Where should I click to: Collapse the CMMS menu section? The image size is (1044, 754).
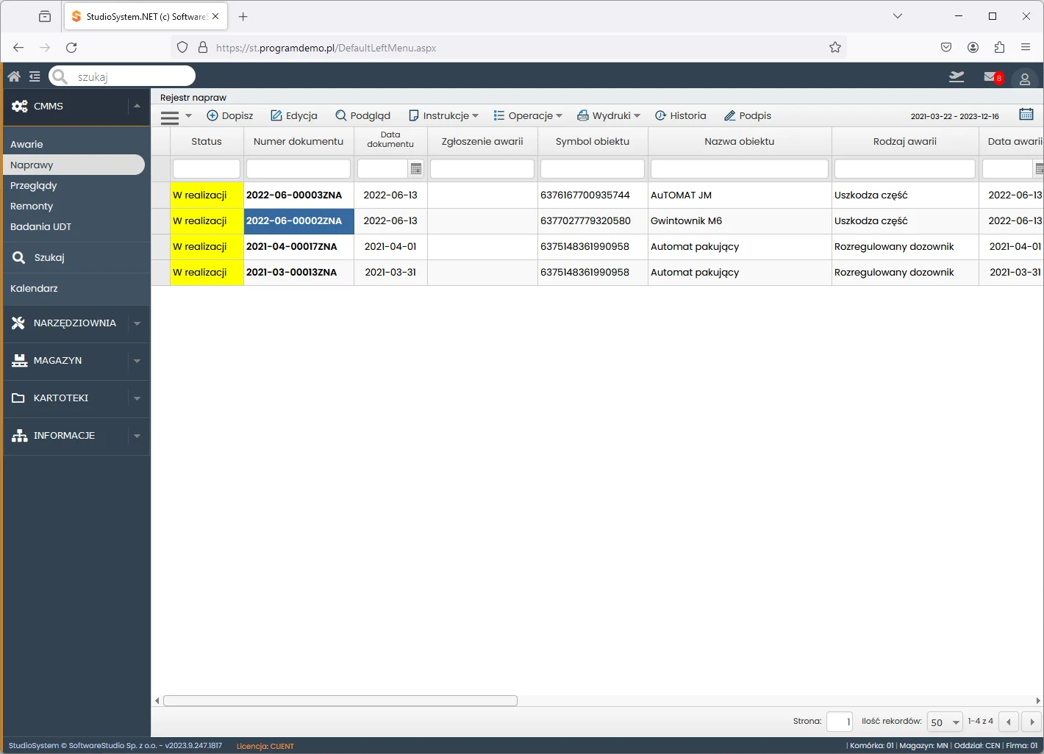click(137, 107)
